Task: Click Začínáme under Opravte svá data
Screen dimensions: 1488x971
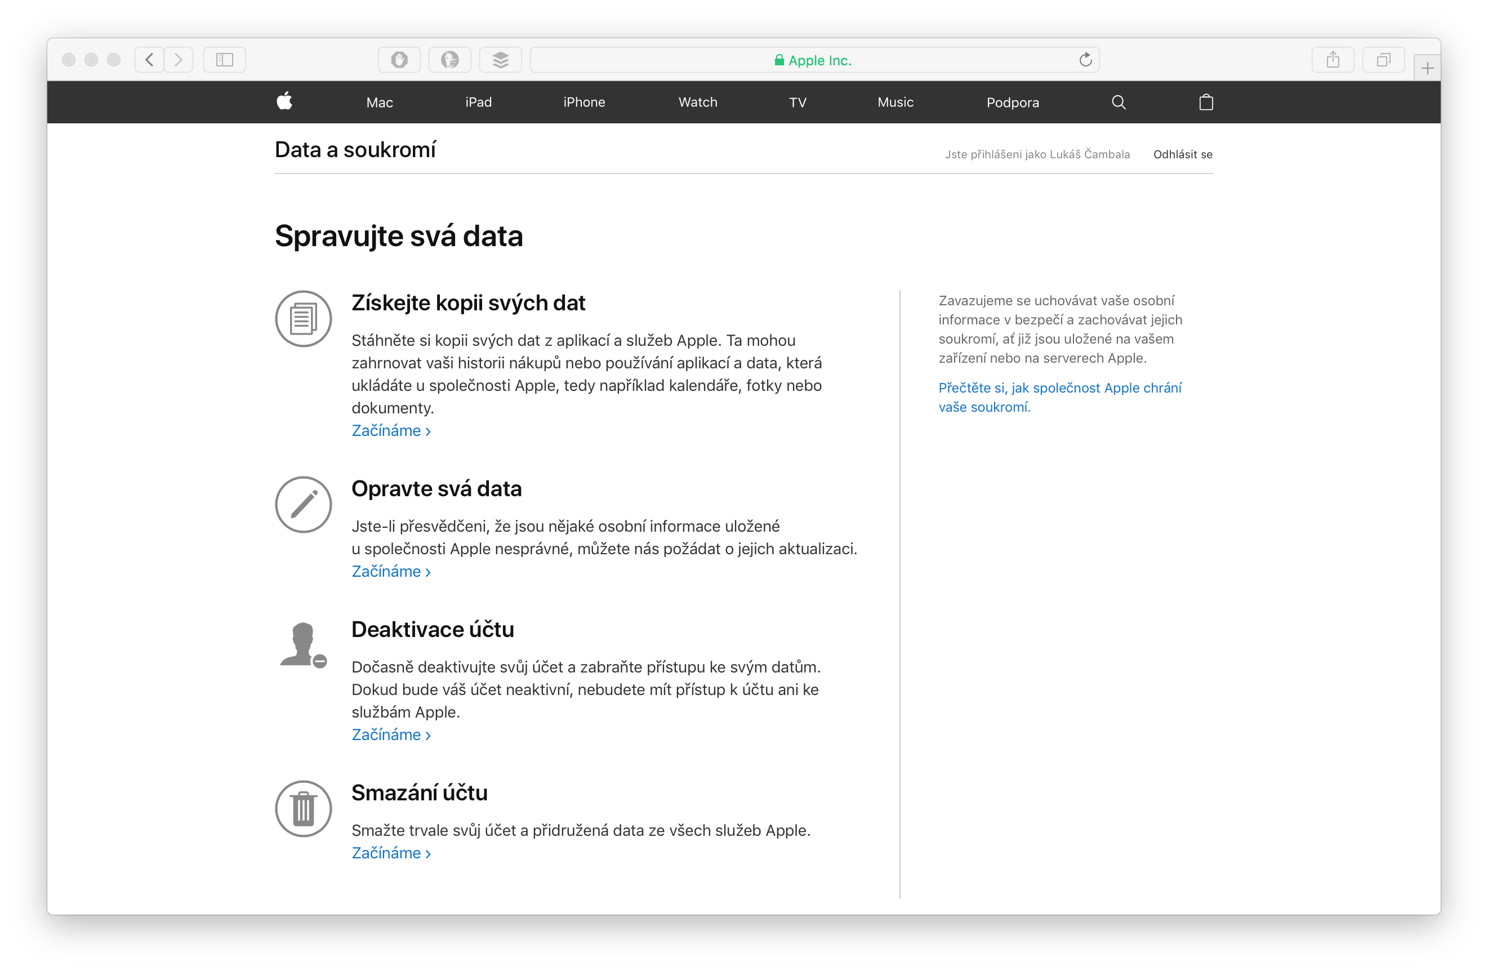Action: (x=391, y=572)
